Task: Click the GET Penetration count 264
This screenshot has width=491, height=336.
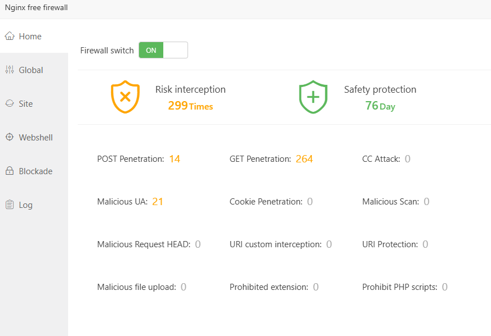Action: pyautogui.click(x=304, y=159)
